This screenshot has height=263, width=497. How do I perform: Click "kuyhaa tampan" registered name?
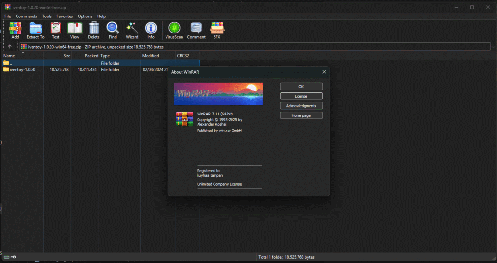click(x=210, y=175)
